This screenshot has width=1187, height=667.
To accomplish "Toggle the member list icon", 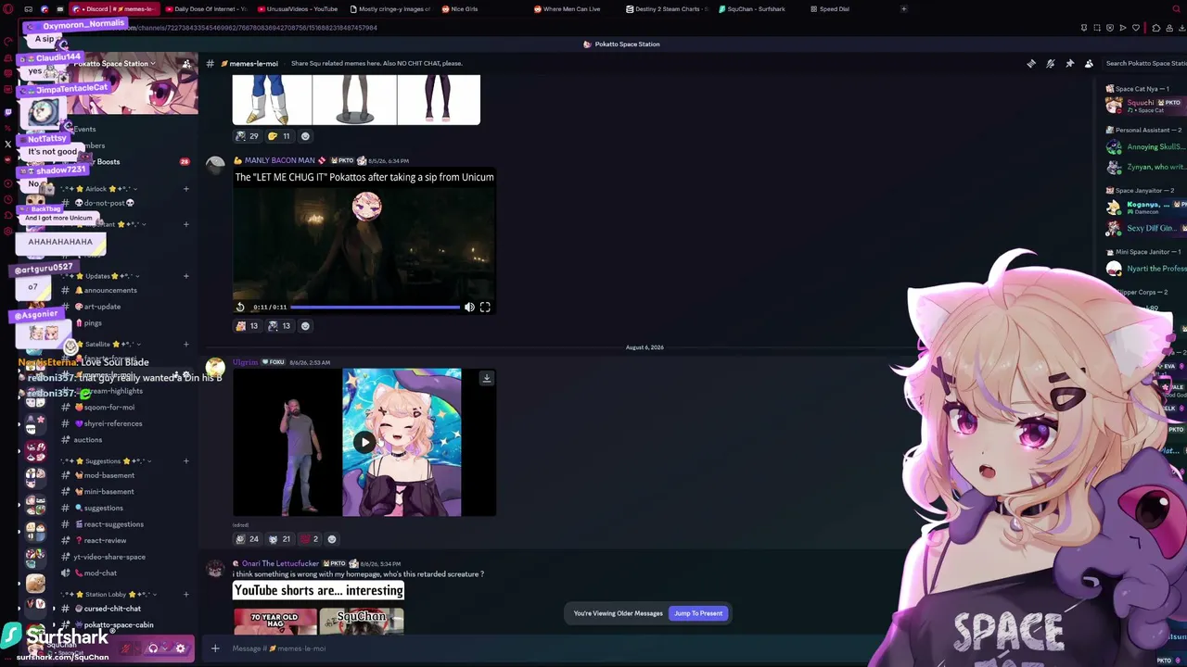I will (x=1089, y=63).
